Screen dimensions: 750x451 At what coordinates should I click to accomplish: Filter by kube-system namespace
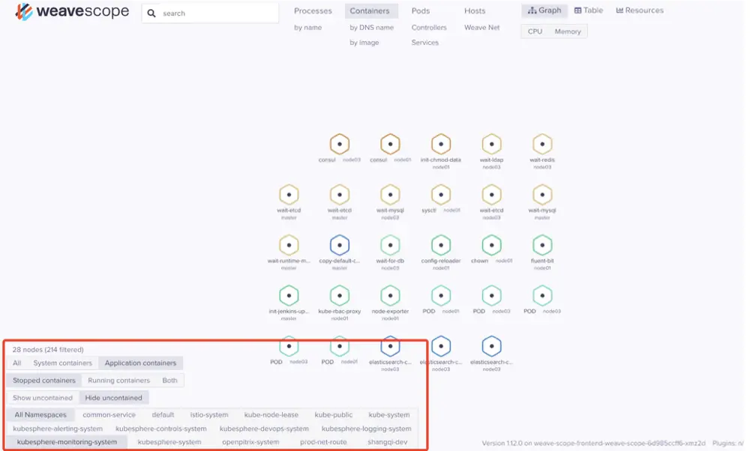click(x=388, y=415)
